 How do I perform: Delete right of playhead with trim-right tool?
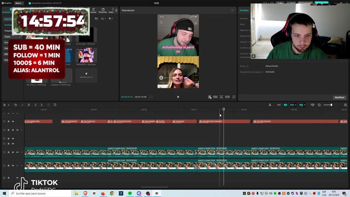(42, 105)
